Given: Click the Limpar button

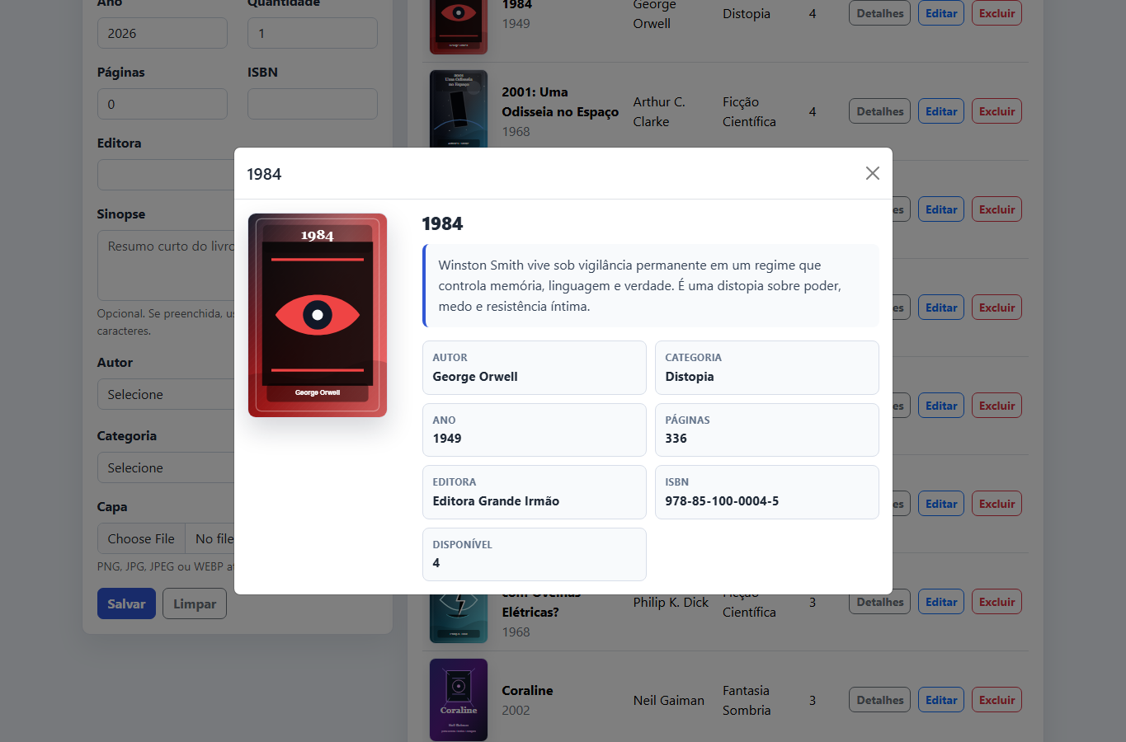Looking at the screenshot, I should coord(195,603).
